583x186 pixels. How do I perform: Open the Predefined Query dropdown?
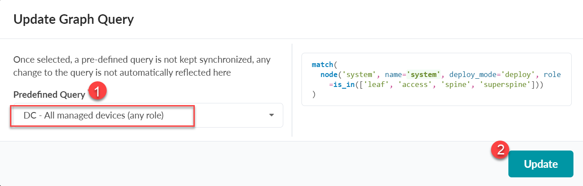[x=147, y=115]
